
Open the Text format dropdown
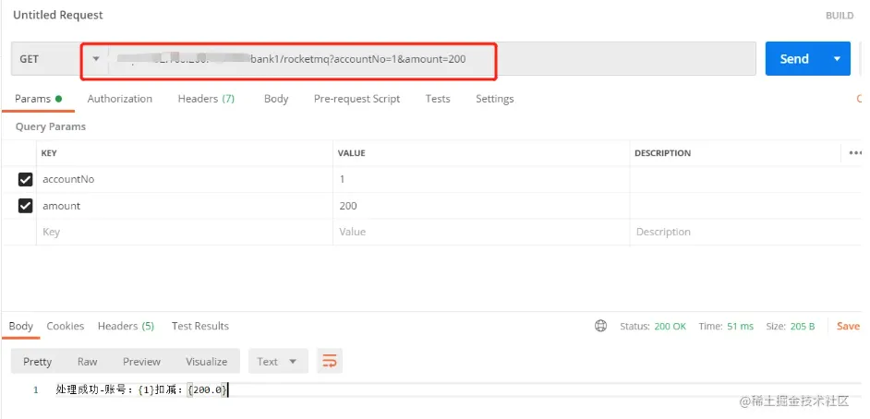tap(277, 362)
